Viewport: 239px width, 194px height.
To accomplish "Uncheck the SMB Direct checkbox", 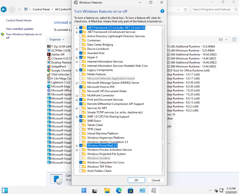I will [81, 121].
